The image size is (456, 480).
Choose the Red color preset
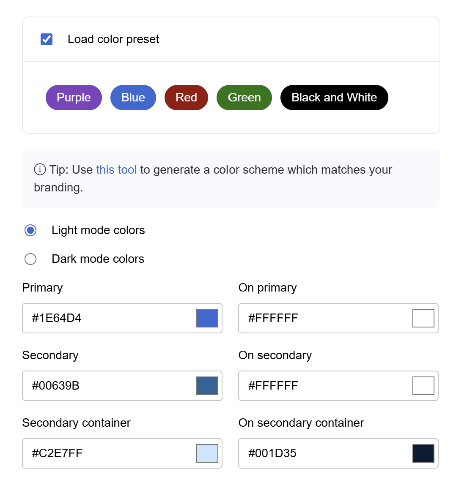click(186, 98)
